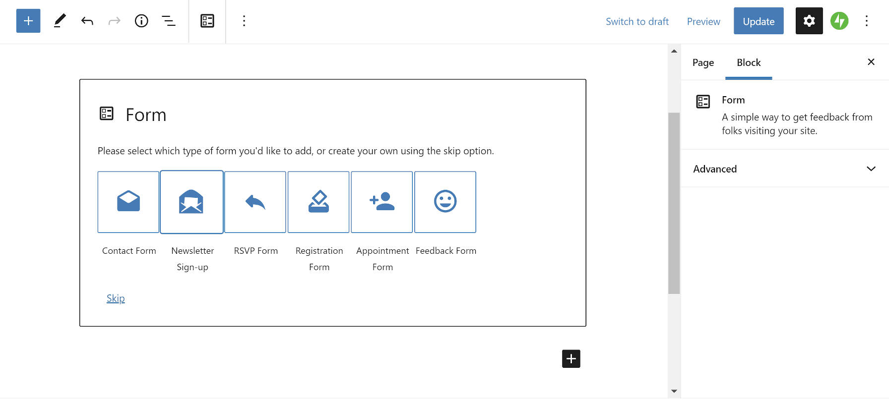Select the Appointment Form icon
889x400 pixels.
pos(382,202)
